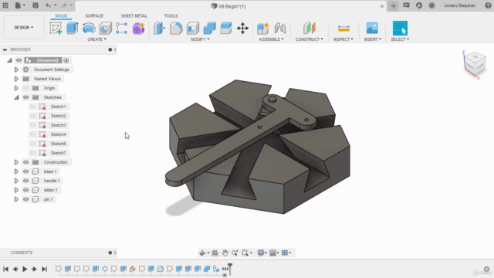The image size is (494, 278).
Task: Hide the slider:1 component
Action: 25,190
